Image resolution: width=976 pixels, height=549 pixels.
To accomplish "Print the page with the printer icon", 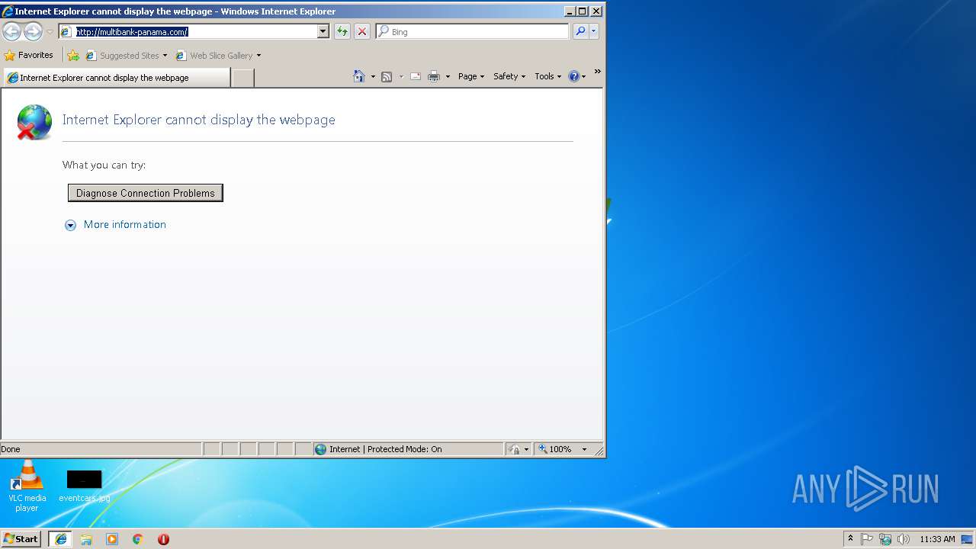I will pos(434,76).
